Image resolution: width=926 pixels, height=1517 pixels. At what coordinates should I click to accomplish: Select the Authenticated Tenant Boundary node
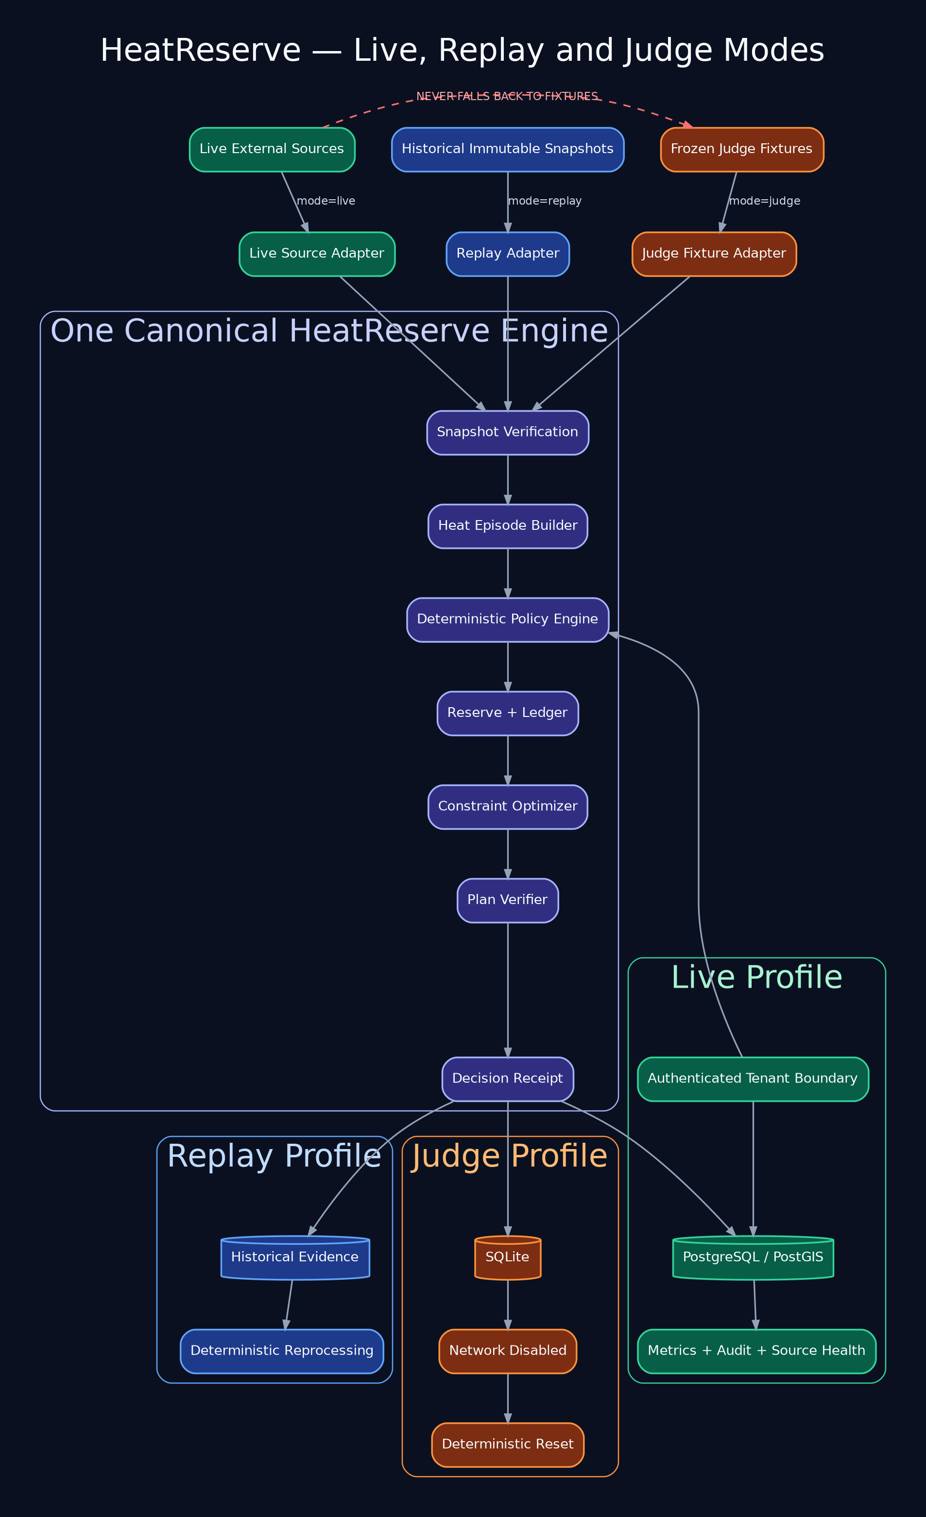tap(753, 1079)
